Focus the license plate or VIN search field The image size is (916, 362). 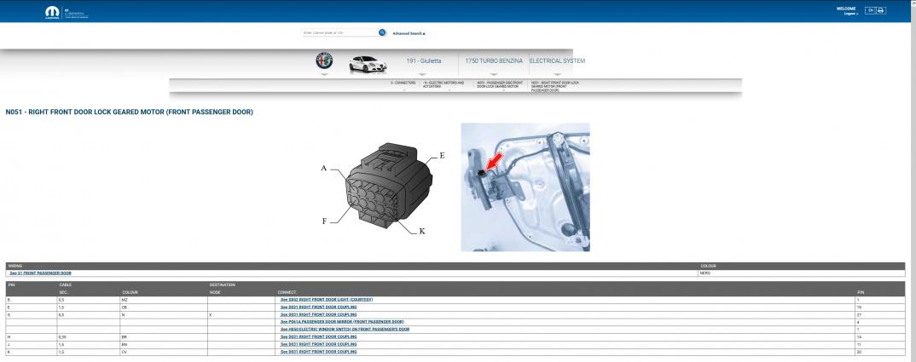[x=339, y=32]
